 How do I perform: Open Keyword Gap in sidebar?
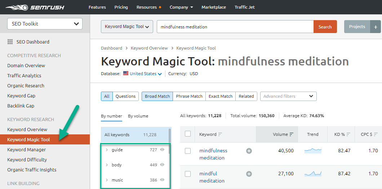pyautogui.click(x=21, y=96)
